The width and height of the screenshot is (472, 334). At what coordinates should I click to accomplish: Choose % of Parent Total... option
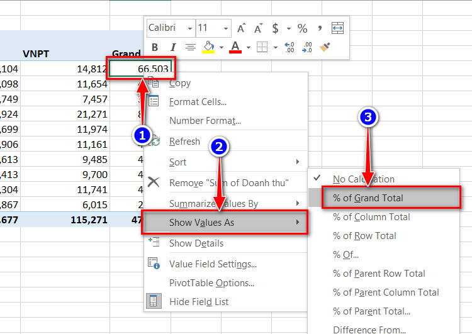(384, 311)
